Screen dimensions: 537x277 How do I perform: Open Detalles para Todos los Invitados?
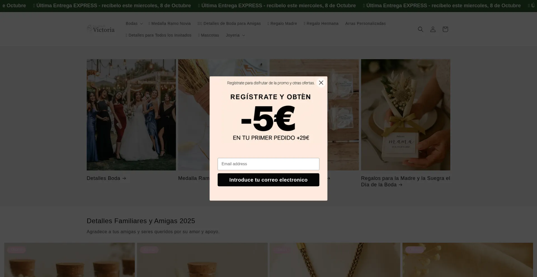point(159,35)
